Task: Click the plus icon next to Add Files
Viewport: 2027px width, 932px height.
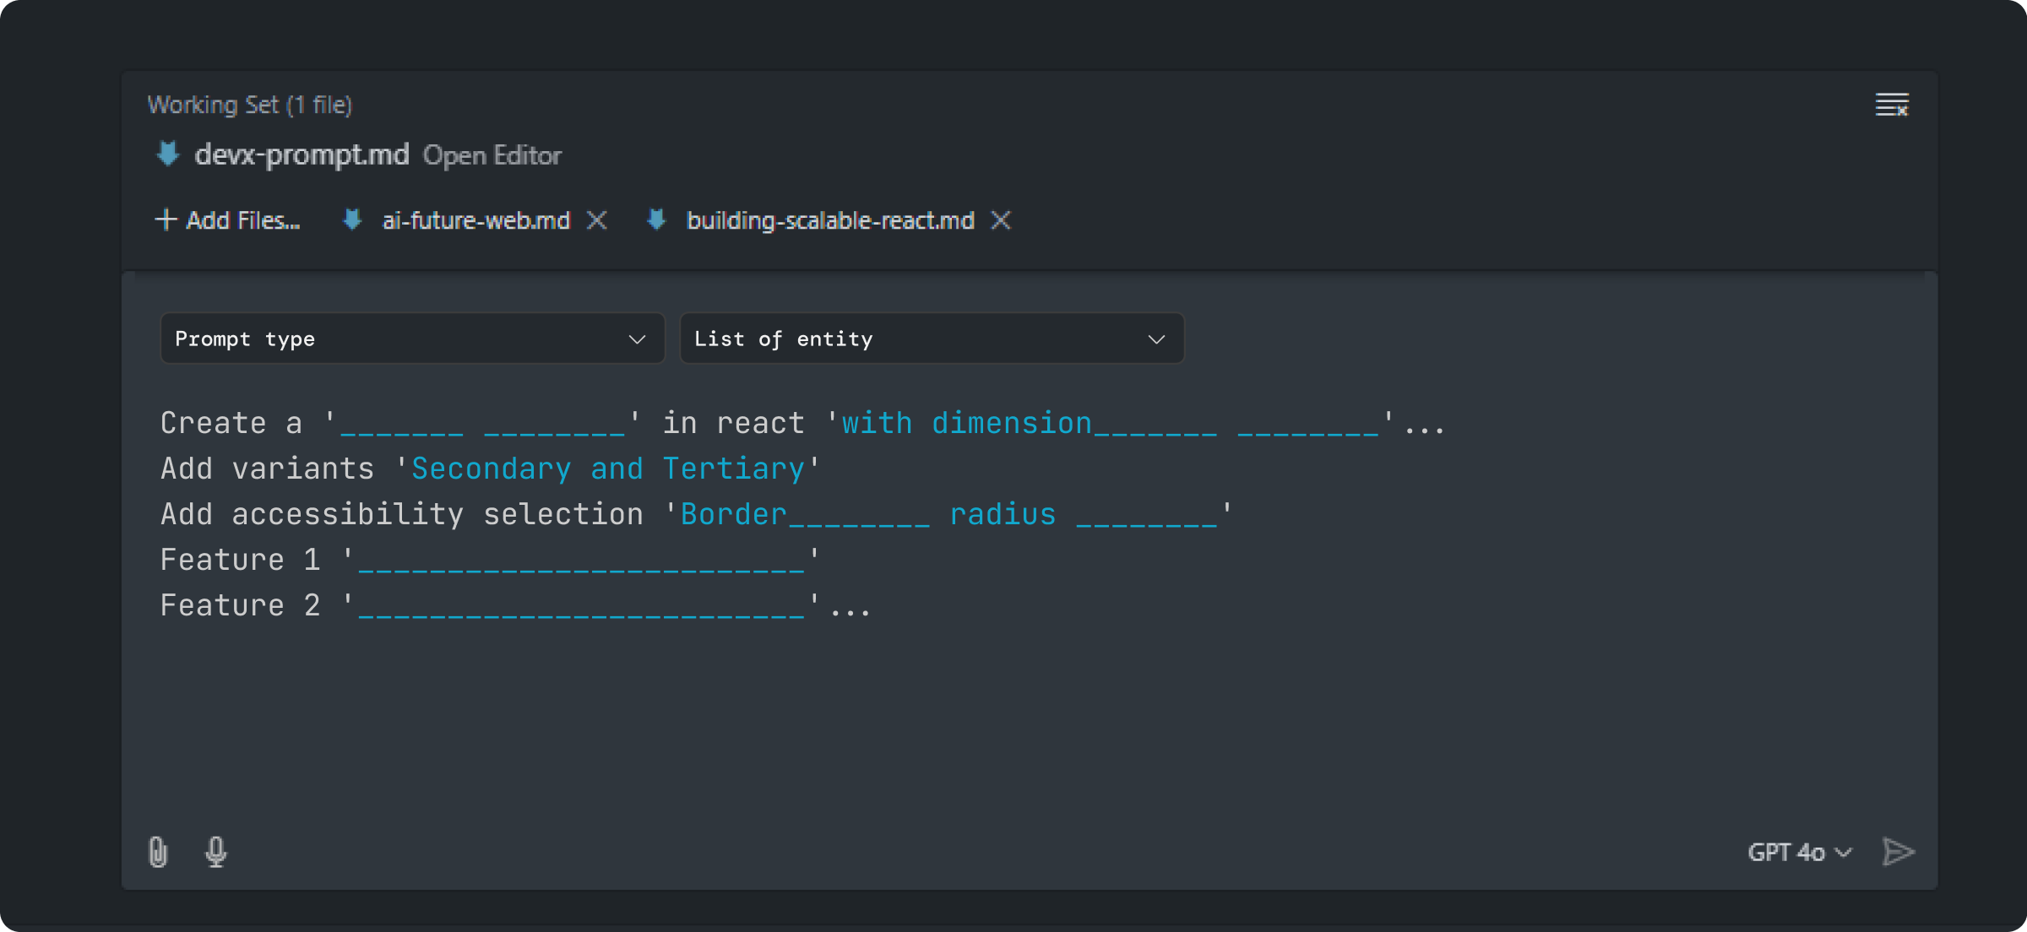Action: click(166, 219)
